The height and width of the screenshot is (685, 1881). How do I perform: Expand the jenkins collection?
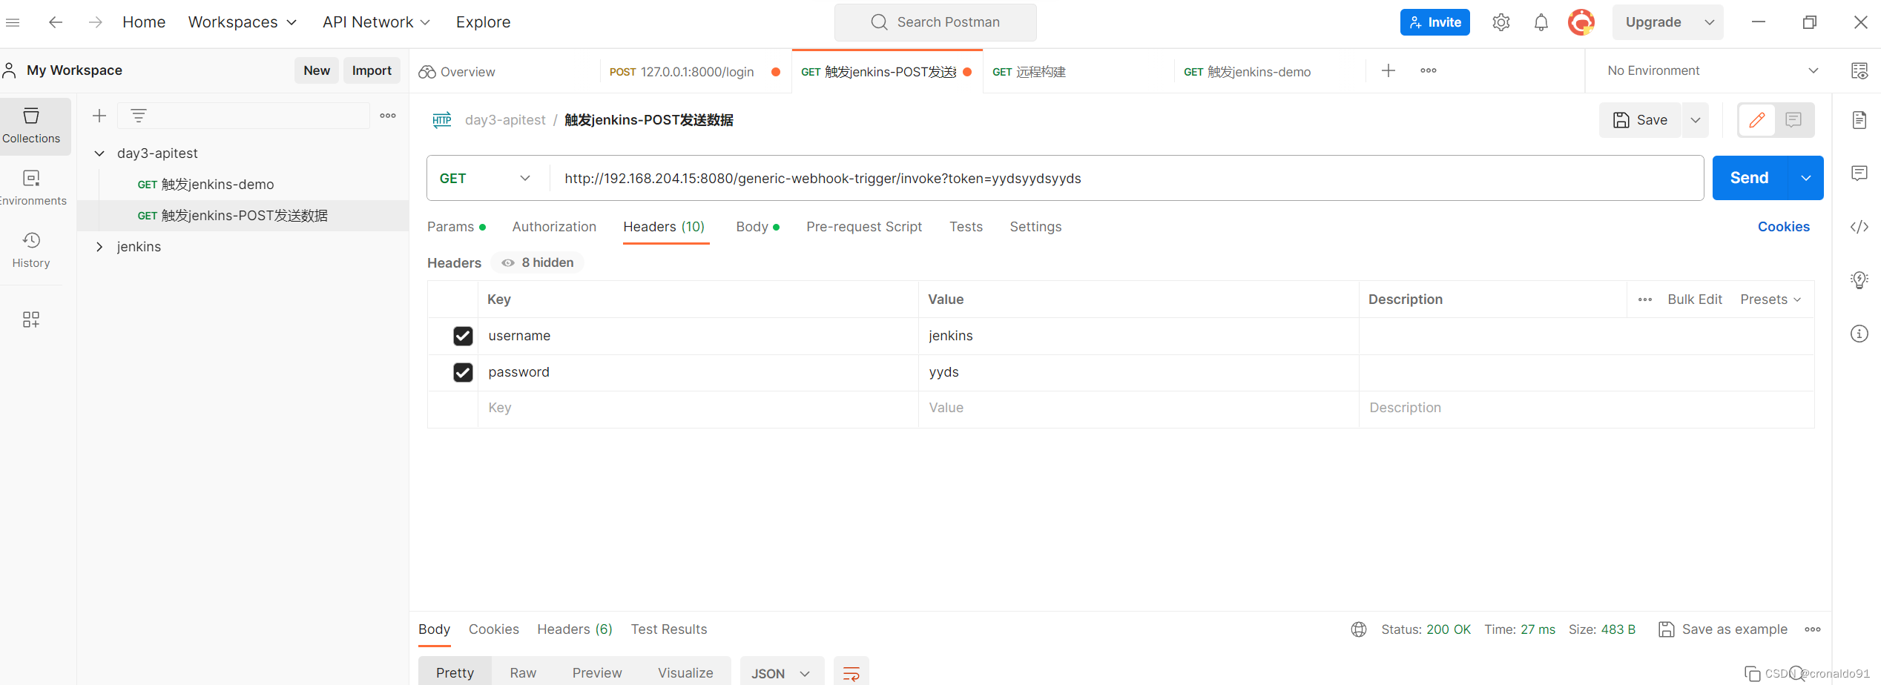pyautogui.click(x=99, y=247)
